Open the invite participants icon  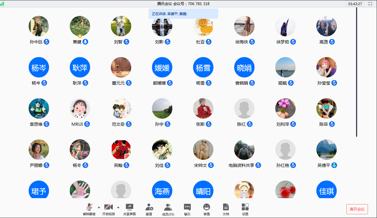click(149, 207)
